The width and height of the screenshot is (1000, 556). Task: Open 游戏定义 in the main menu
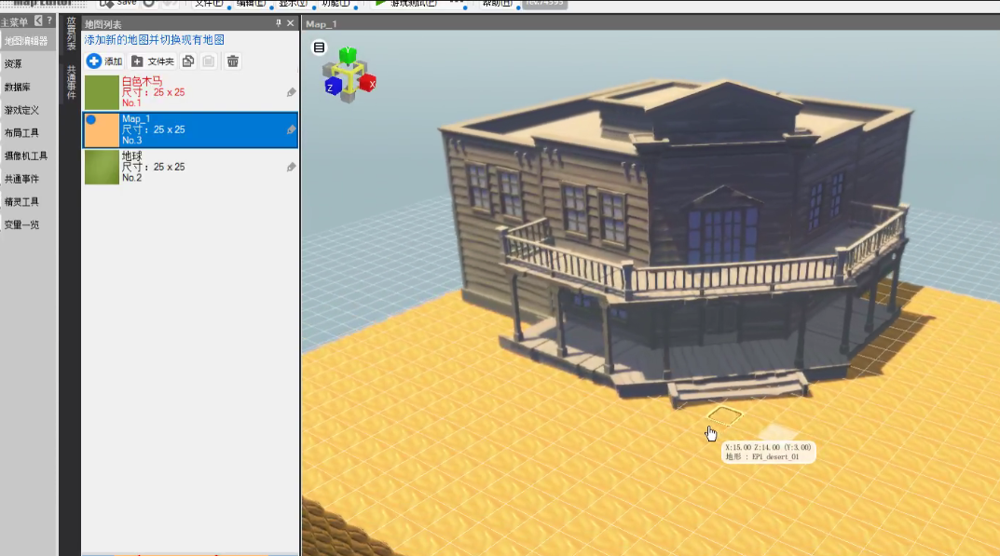[27, 110]
